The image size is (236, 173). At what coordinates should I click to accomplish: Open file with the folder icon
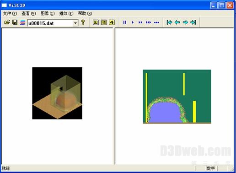pos(7,22)
